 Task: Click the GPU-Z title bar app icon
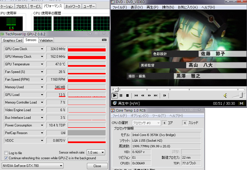coord(2,34)
